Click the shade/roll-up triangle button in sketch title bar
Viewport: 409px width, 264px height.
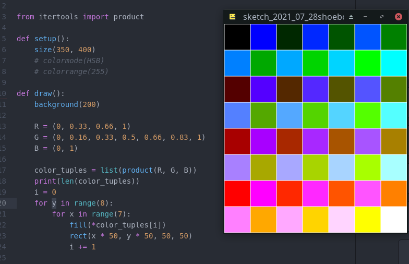351,17
